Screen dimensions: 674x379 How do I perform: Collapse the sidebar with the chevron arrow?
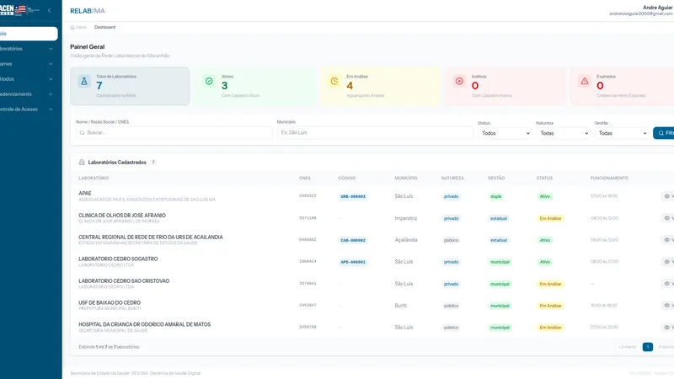(x=50, y=10)
